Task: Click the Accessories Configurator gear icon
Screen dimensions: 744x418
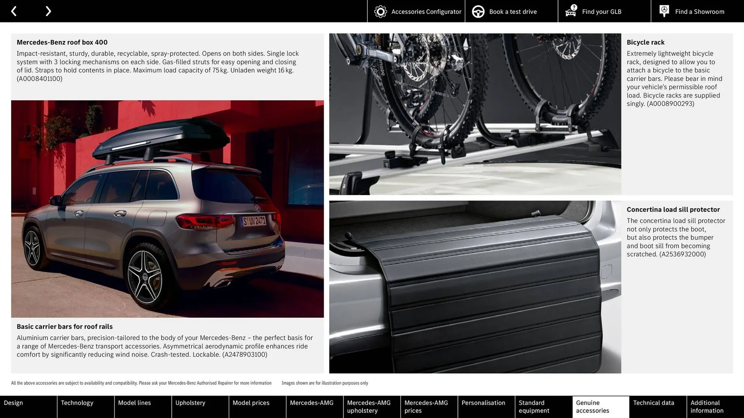Action: [380, 11]
